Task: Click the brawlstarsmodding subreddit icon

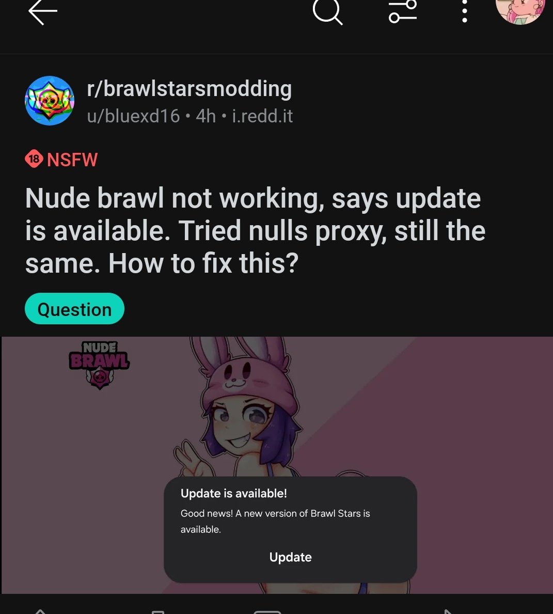Action: pyautogui.click(x=50, y=101)
